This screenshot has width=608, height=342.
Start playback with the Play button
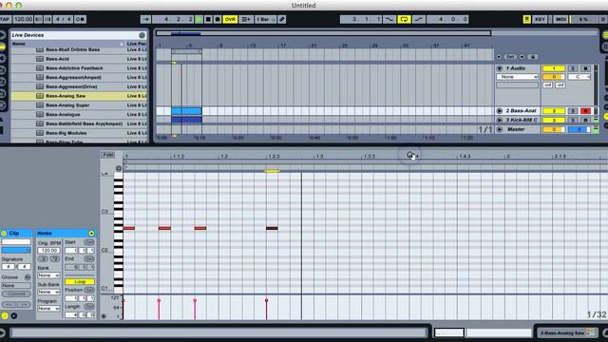pos(199,19)
